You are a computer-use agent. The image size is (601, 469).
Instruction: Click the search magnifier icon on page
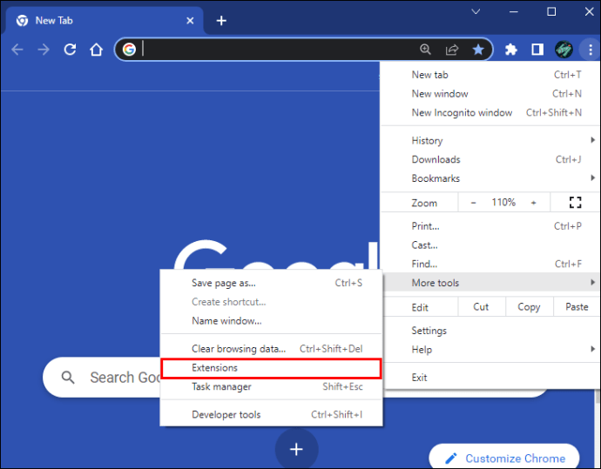(68, 378)
